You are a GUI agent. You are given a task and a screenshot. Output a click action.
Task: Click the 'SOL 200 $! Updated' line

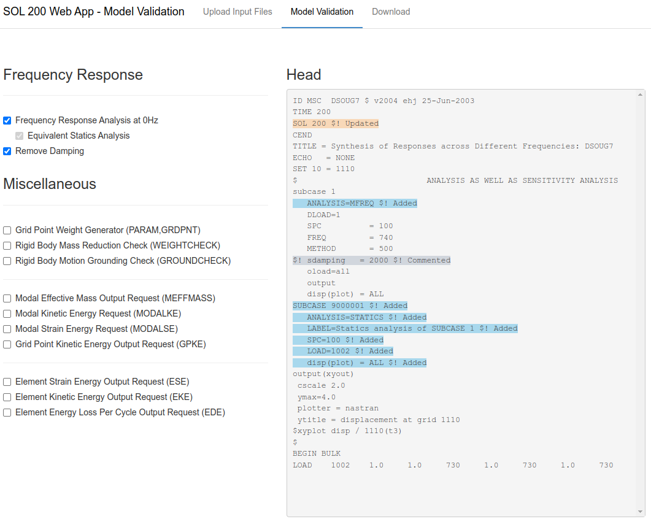pos(336,123)
